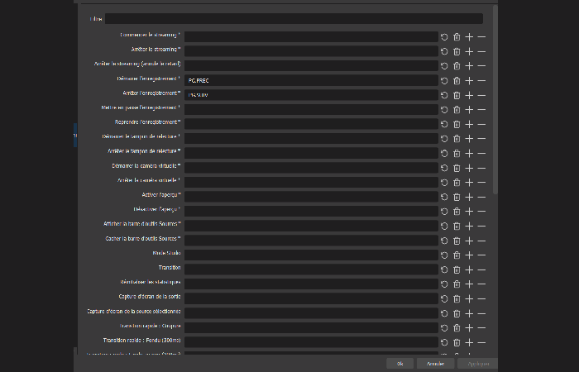This screenshot has width=579, height=372.
Task: Remove hotkey field from Mode Studio row
Action: (481, 255)
